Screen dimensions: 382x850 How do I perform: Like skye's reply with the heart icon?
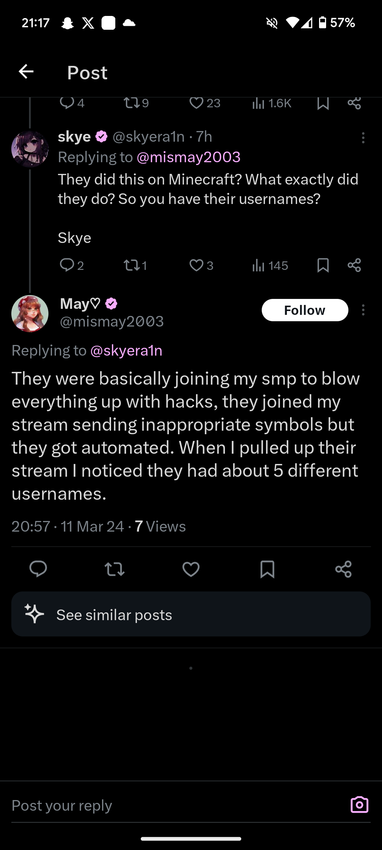click(x=196, y=265)
